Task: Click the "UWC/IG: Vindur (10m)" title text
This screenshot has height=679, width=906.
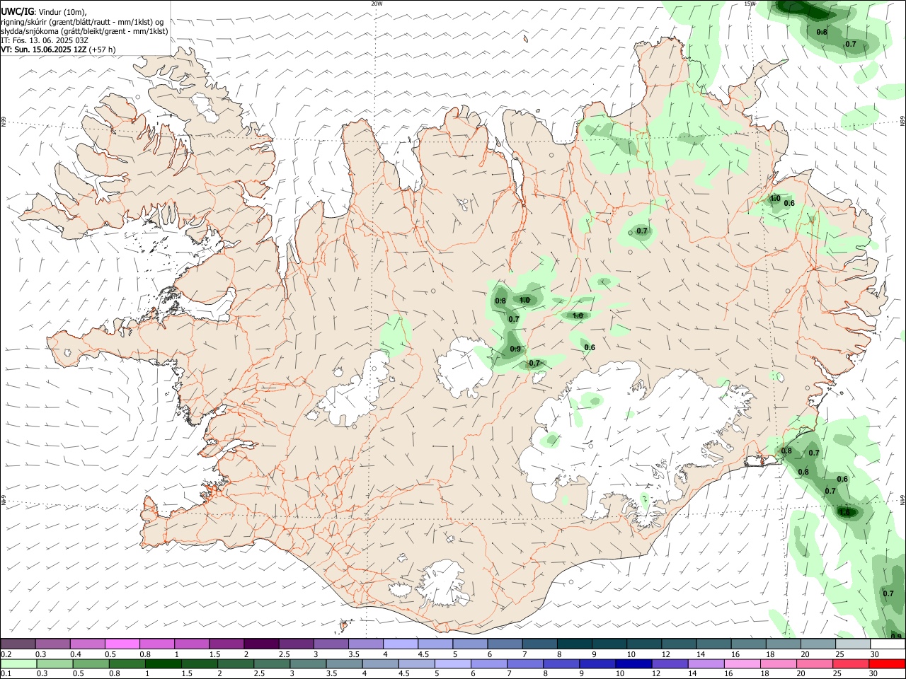Action: (x=44, y=12)
